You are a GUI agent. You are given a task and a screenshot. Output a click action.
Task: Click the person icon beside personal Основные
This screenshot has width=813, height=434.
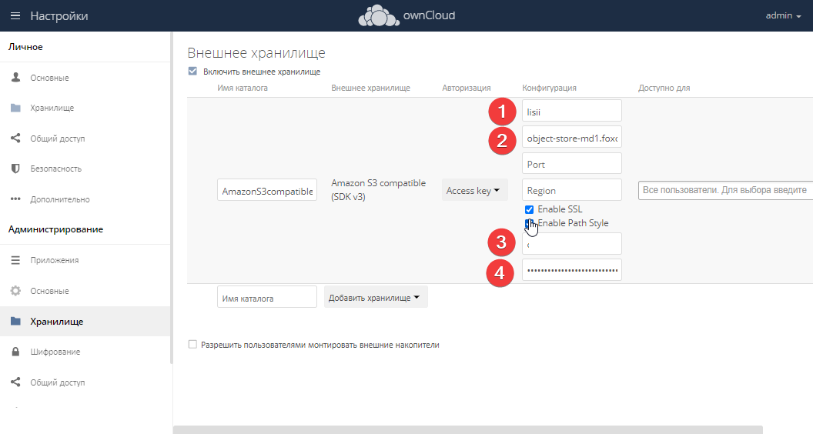tap(15, 77)
